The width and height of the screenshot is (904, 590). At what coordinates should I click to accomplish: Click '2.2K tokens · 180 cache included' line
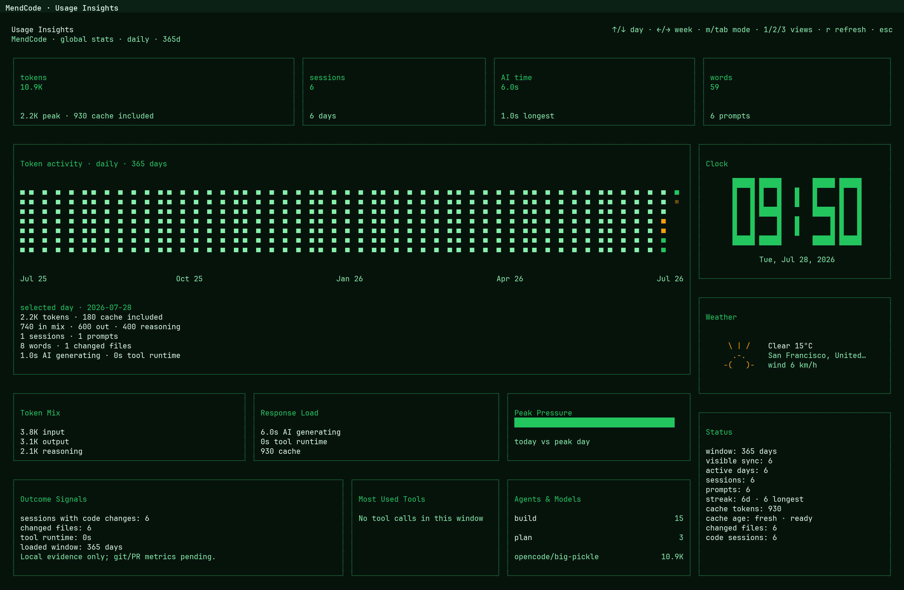(91, 317)
